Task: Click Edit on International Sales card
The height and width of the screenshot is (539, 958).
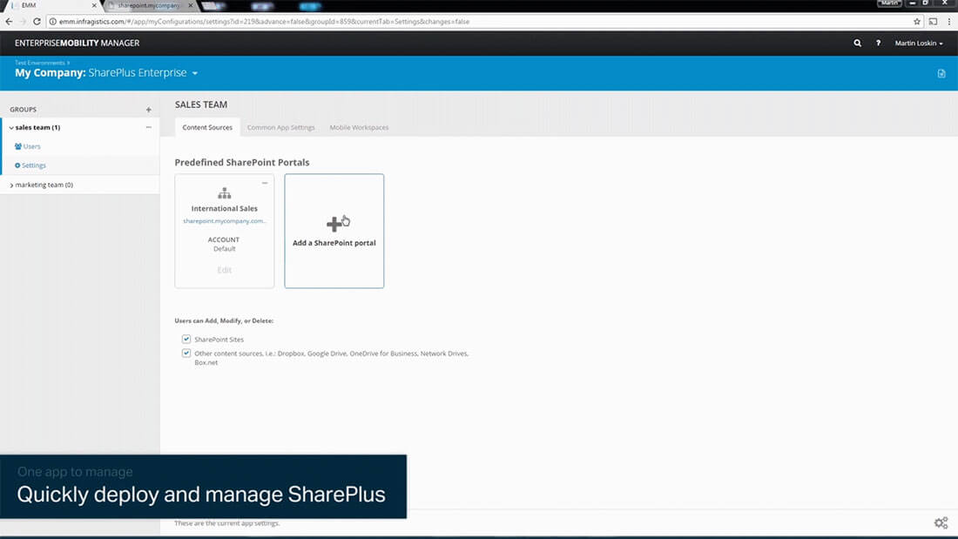Action: point(224,270)
